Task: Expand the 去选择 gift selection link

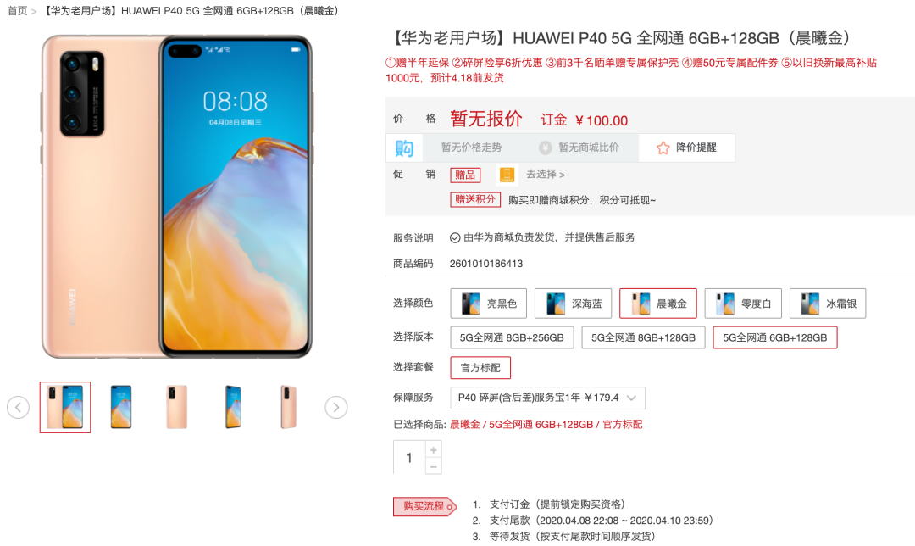Action: point(546,174)
